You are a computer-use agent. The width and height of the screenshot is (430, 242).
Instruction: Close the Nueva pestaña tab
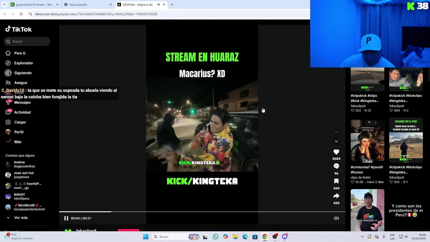coord(111,5)
